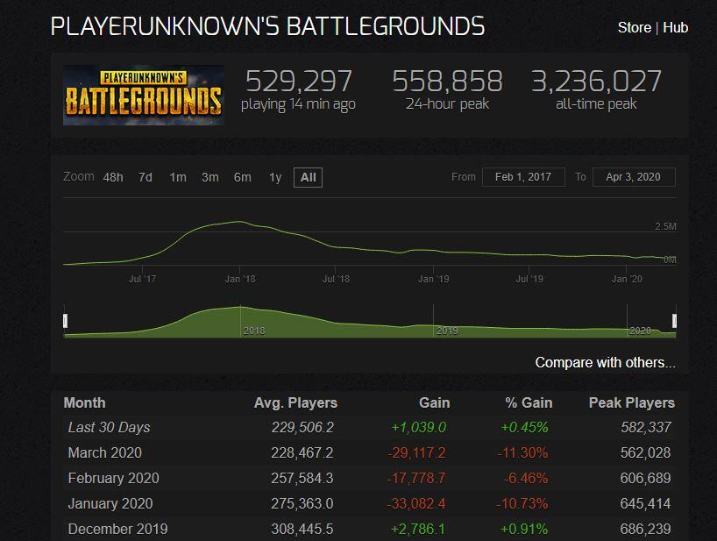Select the March 2020 table row
The width and height of the screenshot is (717, 541).
pyautogui.click(x=368, y=452)
